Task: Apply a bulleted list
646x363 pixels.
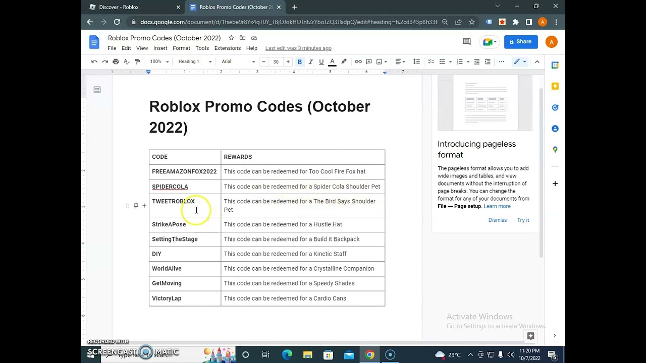Action: tap(442, 62)
